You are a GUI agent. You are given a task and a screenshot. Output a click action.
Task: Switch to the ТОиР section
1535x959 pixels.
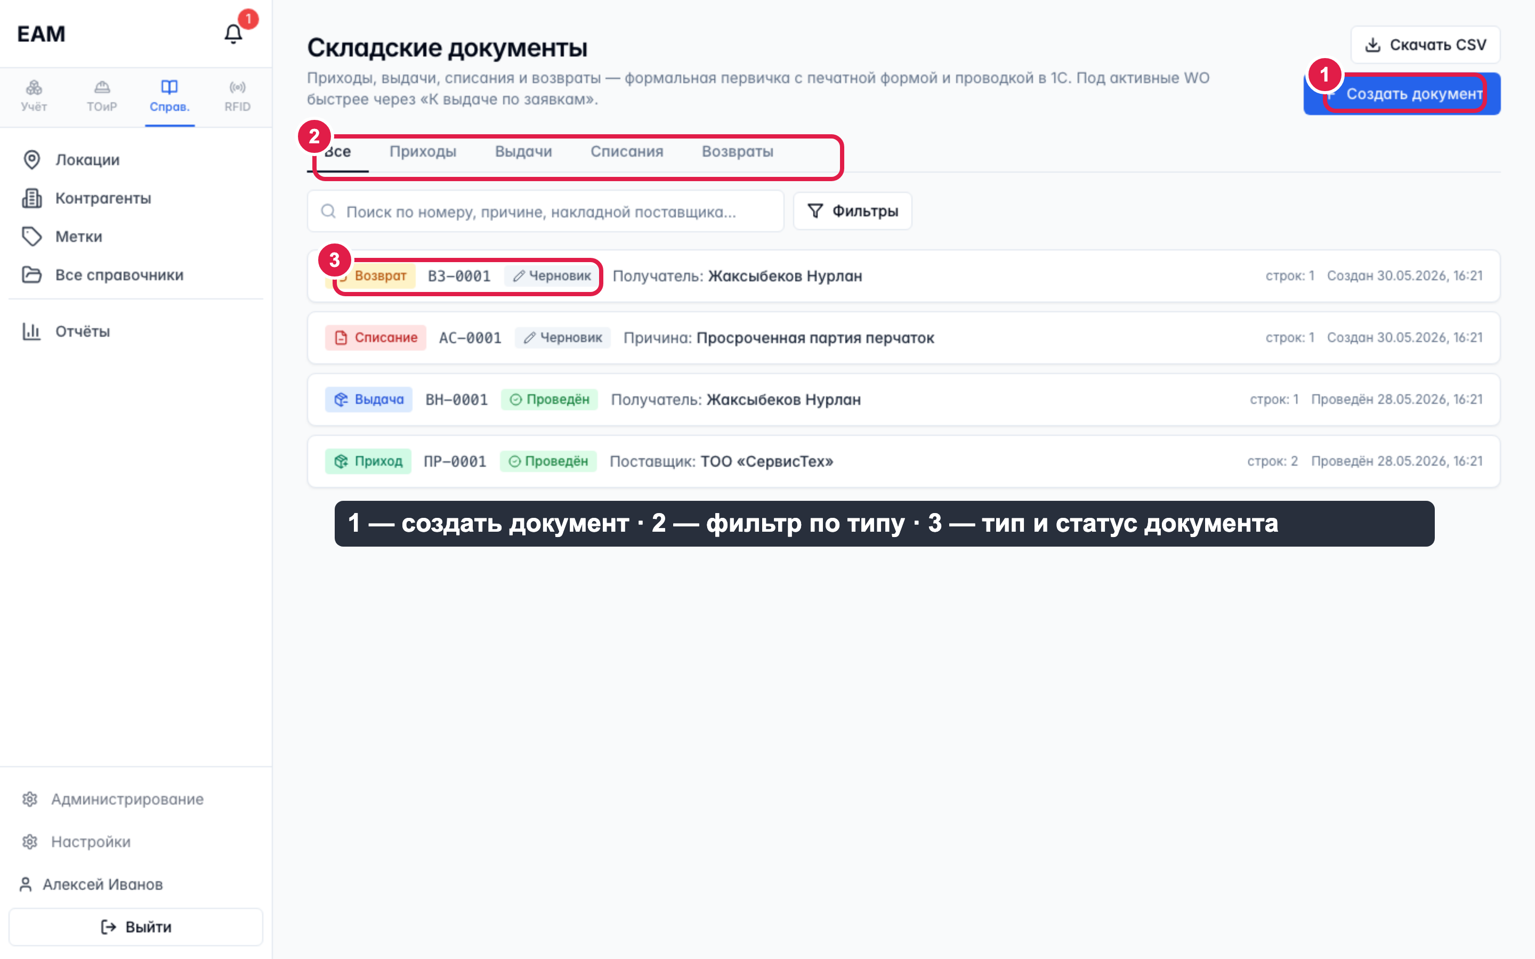pos(101,96)
